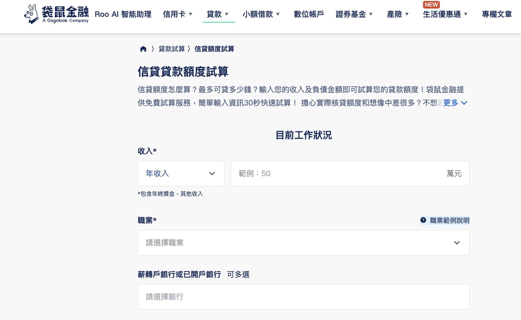Open the 年收入 income type dropdown
The width and height of the screenshot is (521, 320).
coord(181,174)
